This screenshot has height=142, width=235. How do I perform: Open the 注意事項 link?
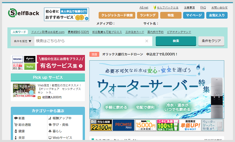[x=189, y=7]
